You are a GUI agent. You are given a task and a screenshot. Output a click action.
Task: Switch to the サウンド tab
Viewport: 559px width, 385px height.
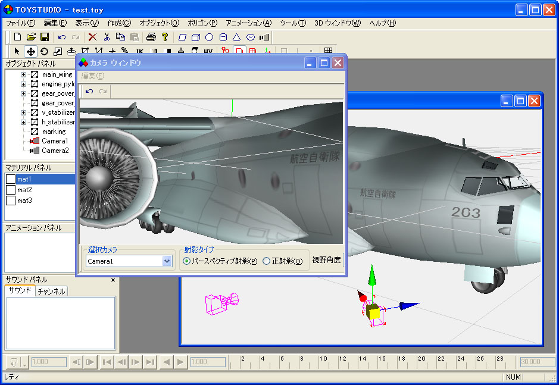(20, 290)
